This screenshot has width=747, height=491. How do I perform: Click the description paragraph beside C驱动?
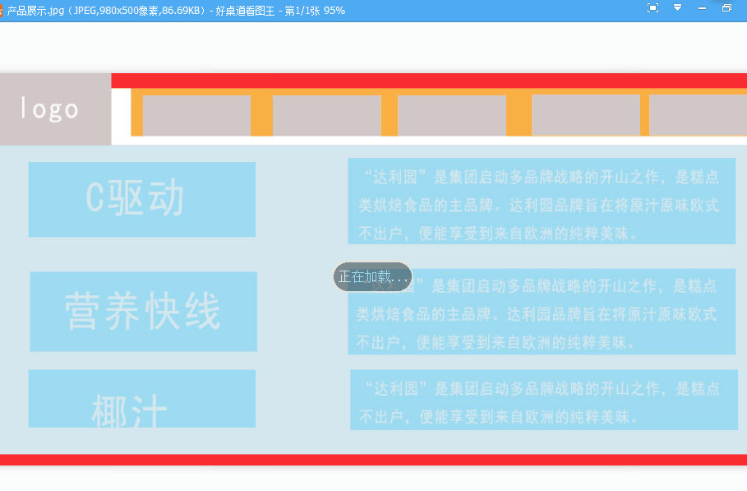542,201
